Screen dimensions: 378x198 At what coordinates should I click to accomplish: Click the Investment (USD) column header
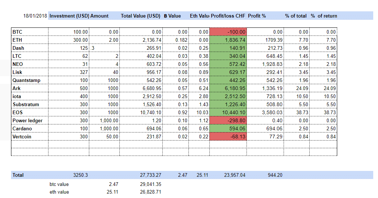click(69, 16)
